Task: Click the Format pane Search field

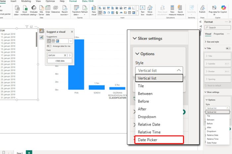Action: (x=217, y=27)
